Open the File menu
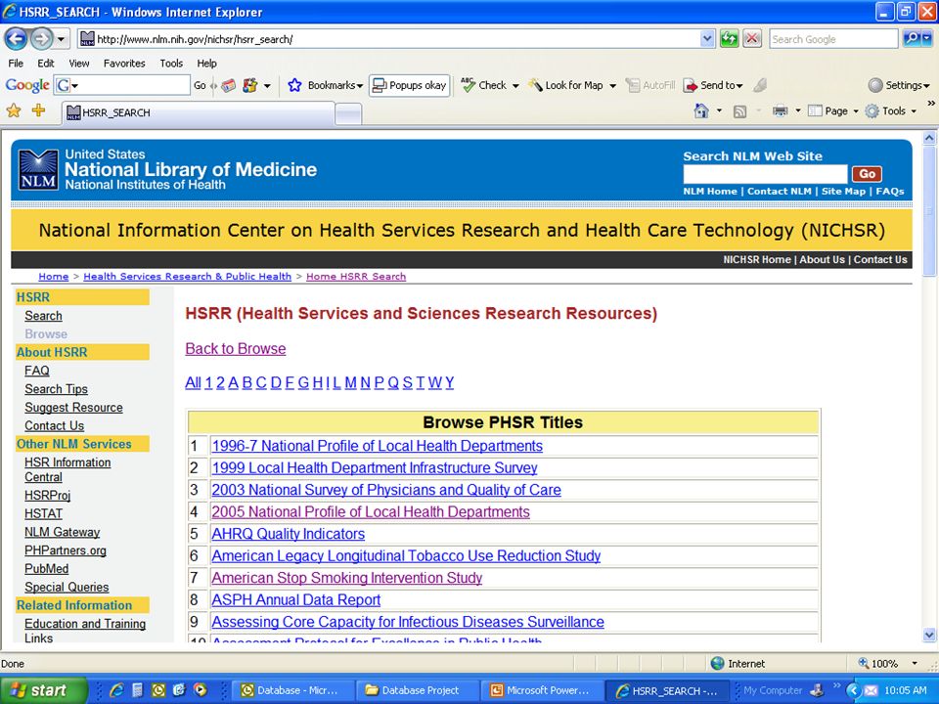The width and height of the screenshot is (939, 704). (x=16, y=63)
